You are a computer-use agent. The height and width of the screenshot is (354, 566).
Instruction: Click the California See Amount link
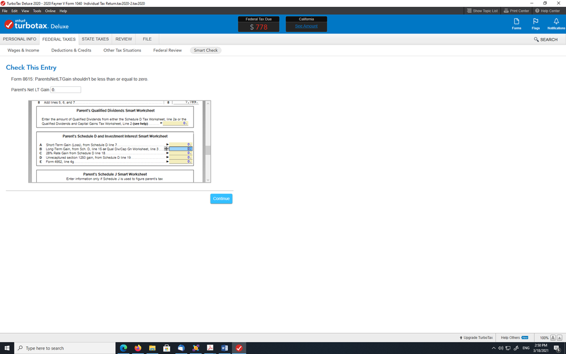click(306, 26)
